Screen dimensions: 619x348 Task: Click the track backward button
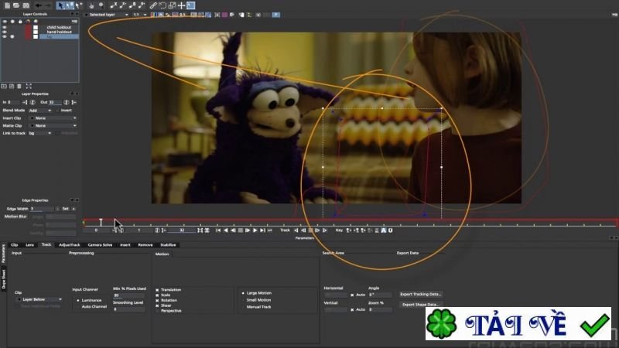point(296,230)
